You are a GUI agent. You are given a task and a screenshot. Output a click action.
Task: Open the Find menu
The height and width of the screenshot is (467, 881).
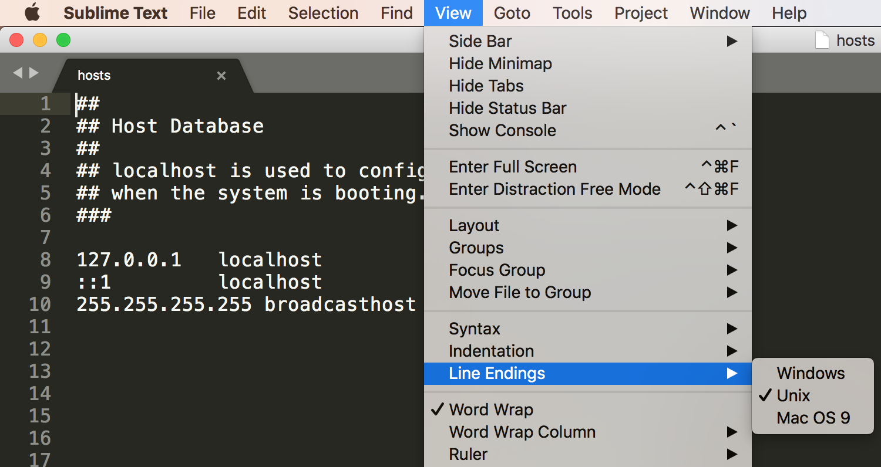[x=396, y=13]
